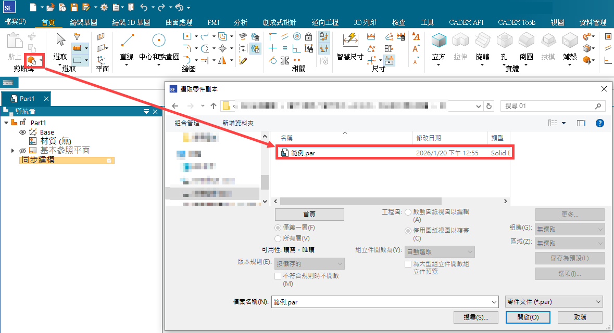
Task: Click the Round (倒圓) feature icon
Action: (x=526, y=41)
